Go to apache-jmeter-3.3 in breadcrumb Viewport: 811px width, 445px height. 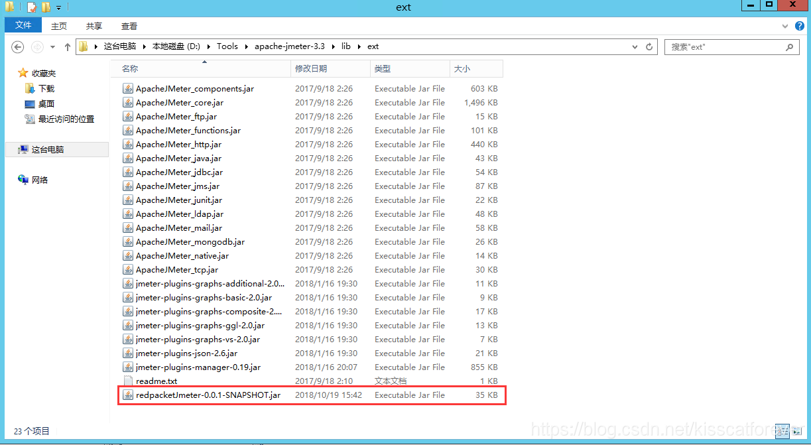point(290,46)
